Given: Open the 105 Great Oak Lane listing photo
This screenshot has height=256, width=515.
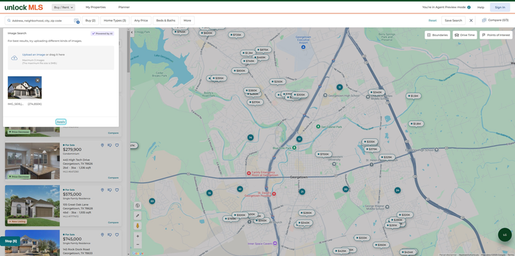Looking at the screenshot, I should coord(32,206).
